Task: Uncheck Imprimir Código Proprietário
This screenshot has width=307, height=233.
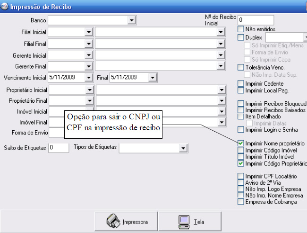Action: pos(241,163)
